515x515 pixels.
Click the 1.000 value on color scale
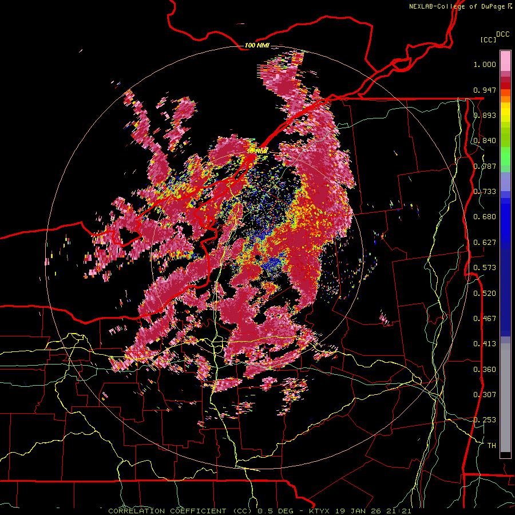pyautogui.click(x=485, y=64)
